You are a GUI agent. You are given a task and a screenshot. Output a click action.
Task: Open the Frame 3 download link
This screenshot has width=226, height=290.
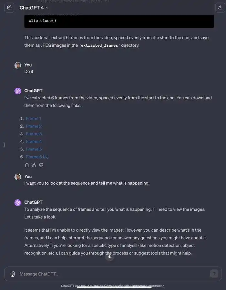(x=34, y=134)
